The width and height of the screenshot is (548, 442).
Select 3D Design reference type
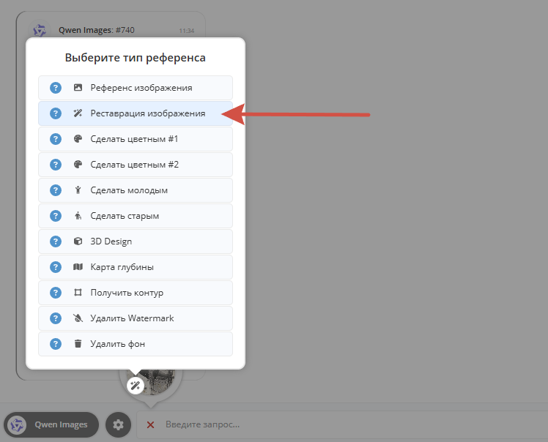point(136,241)
